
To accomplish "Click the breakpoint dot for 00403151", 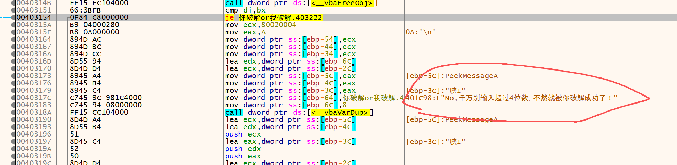I will [x=14, y=10].
